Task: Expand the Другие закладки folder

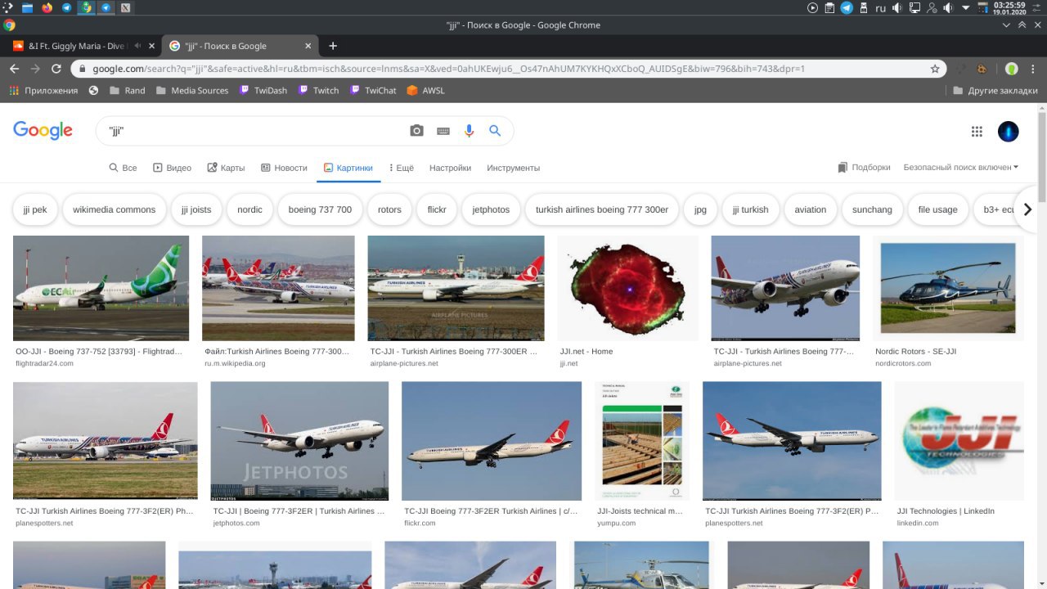Action: click(995, 91)
